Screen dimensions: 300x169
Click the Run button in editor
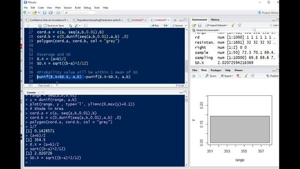(x=155, y=25)
